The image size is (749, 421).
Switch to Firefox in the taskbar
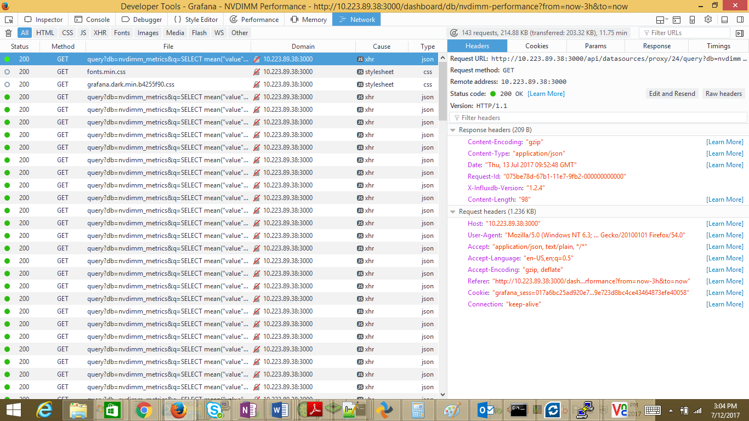point(178,409)
